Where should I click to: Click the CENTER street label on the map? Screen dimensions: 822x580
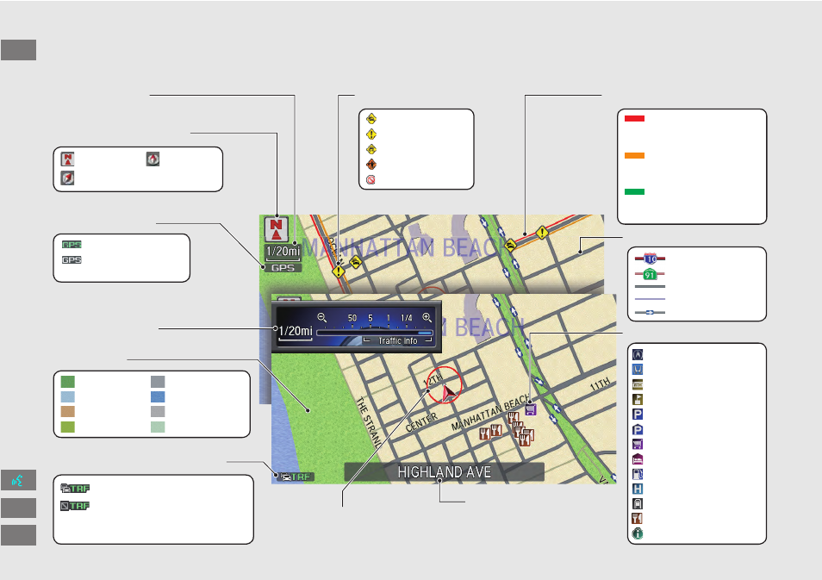click(421, 422)
